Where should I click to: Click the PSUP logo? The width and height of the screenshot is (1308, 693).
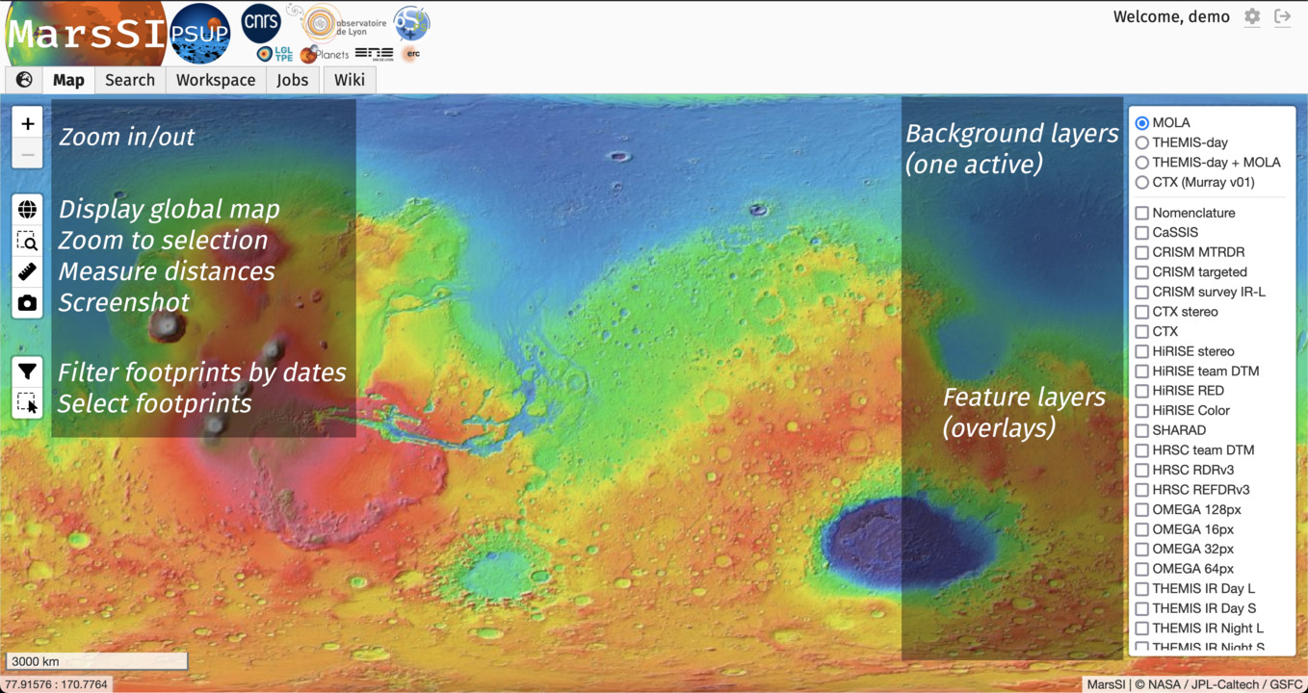pyautogui.click(x=200, y=34)
